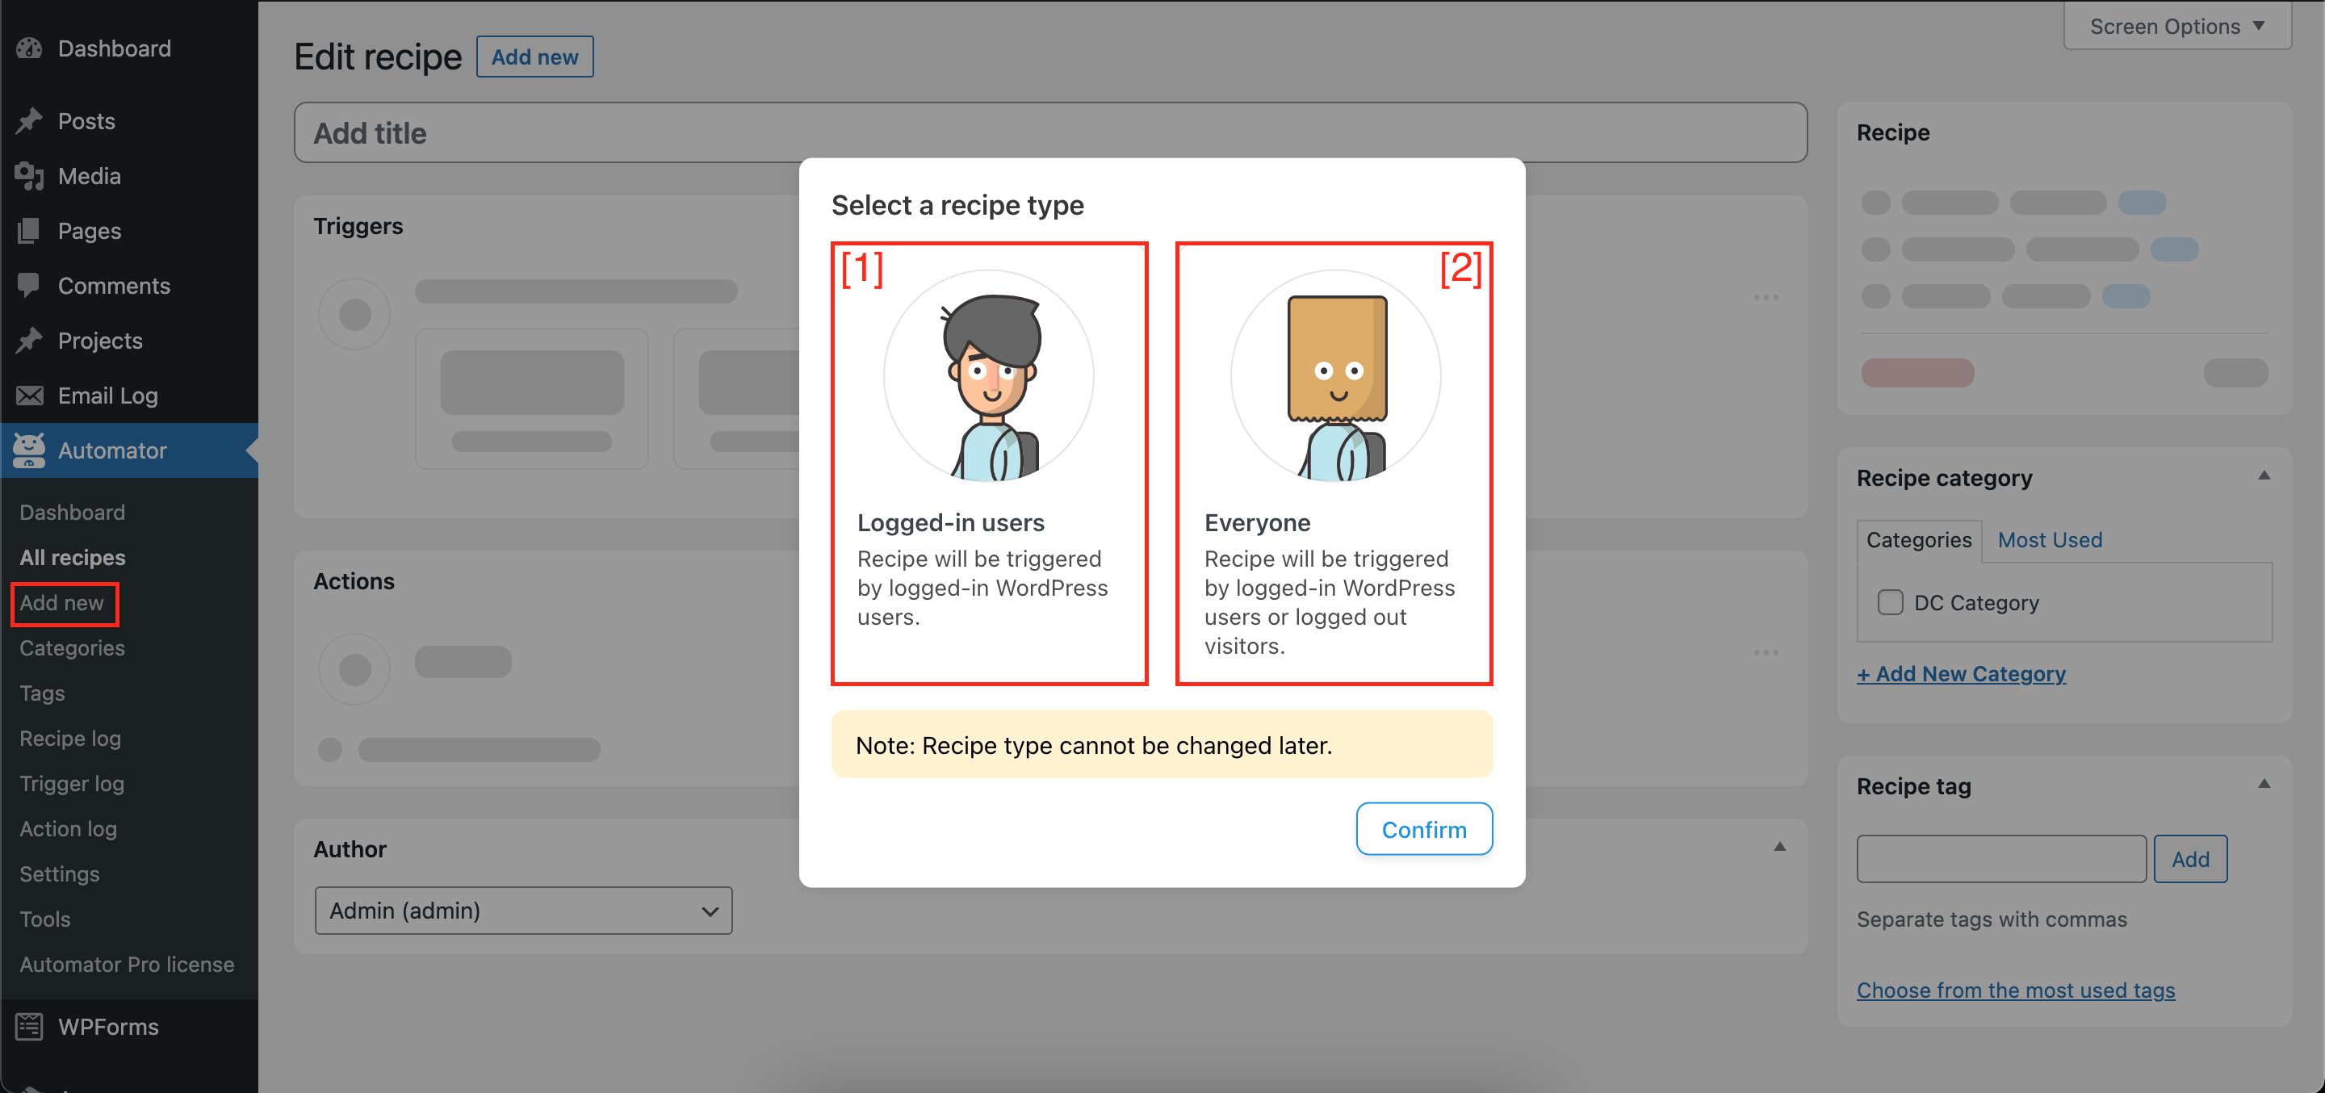2325x1093 pixels.
Task: Click the Automator robot icon
Action: [29, 450]
